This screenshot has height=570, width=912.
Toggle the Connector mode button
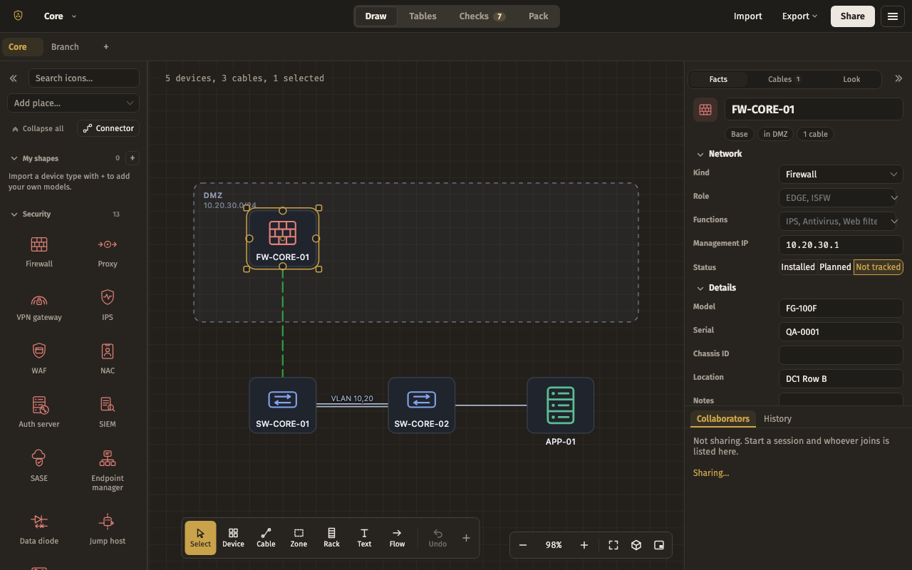(108, 128)
